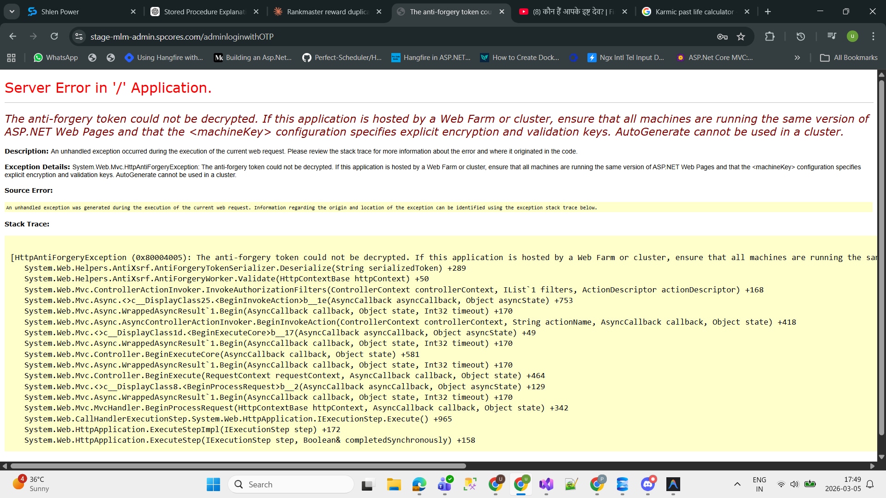
Task: Open the All Bookmarks folder
Action: [x=849, y=58]
